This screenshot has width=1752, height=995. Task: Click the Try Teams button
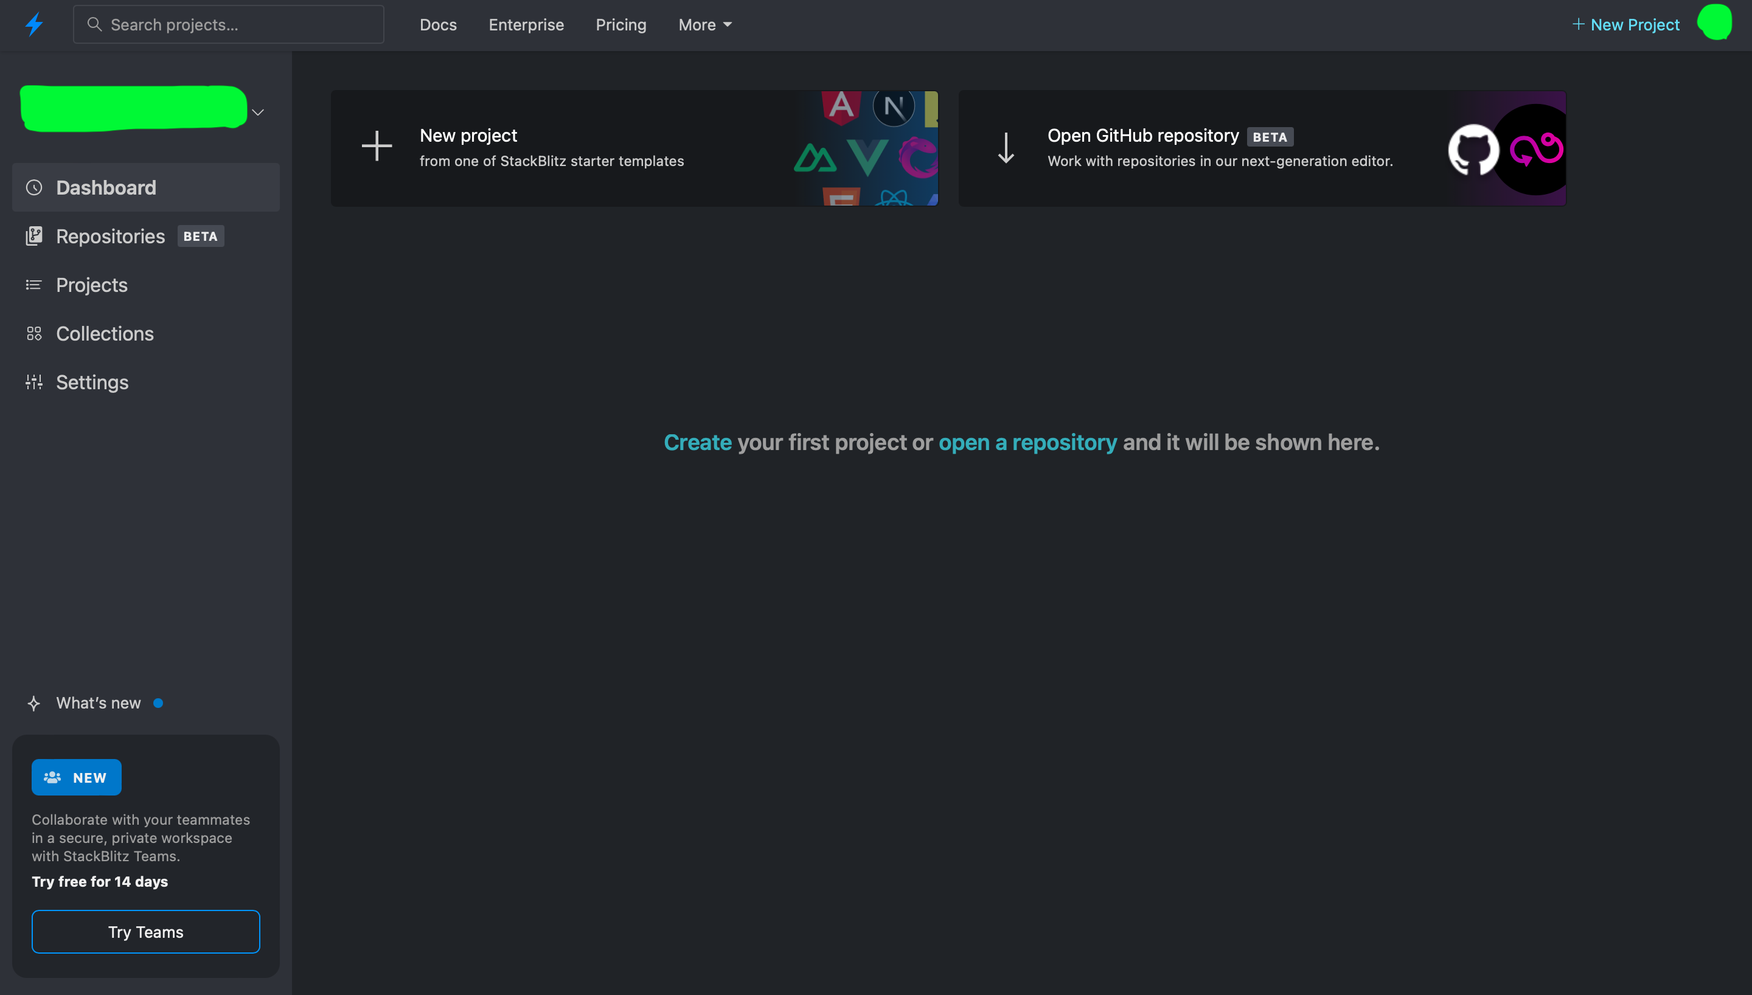145,932
